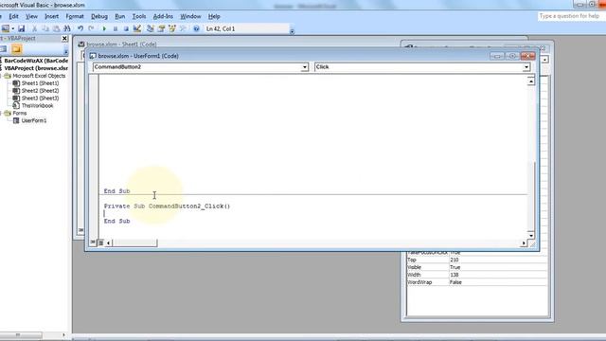
Task: Open the CommandButton2 object dropdown
Action: pos(305,67)
